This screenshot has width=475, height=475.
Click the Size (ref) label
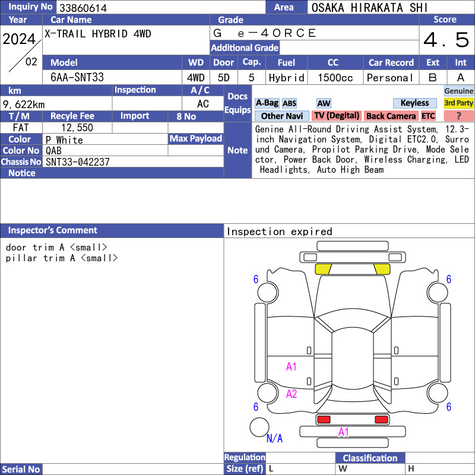pos(245,468)
